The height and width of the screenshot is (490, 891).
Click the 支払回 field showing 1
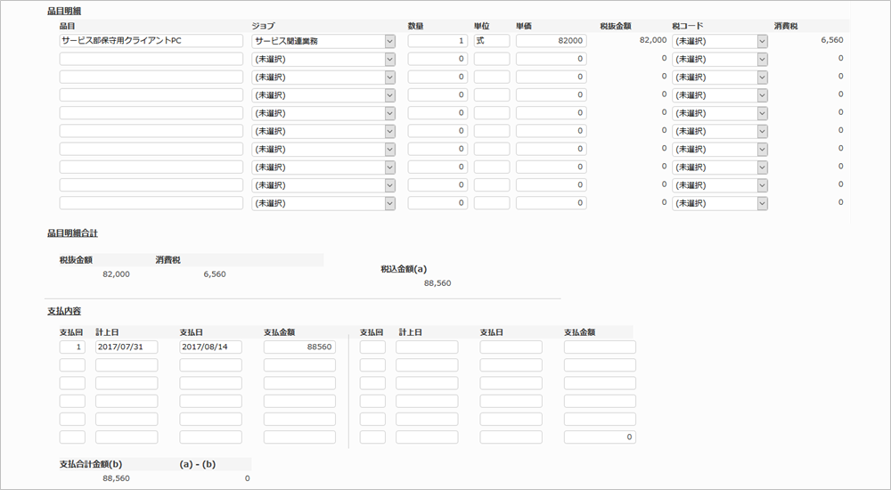72,347
